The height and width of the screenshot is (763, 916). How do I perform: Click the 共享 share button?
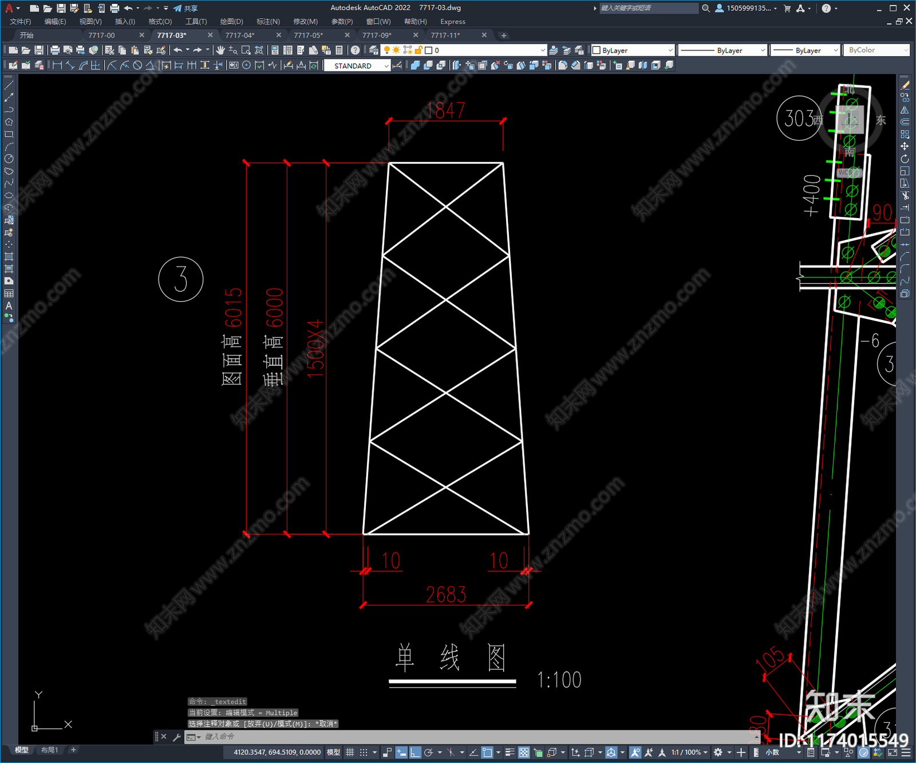[x=185, y=8]
